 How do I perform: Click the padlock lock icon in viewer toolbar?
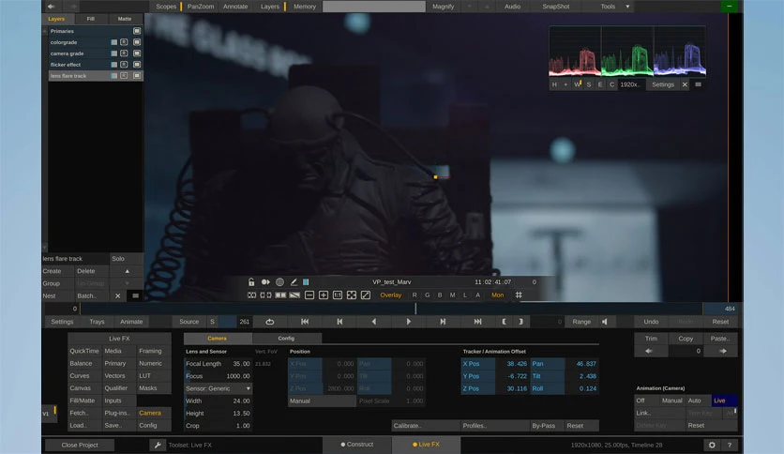pos(251,282)
